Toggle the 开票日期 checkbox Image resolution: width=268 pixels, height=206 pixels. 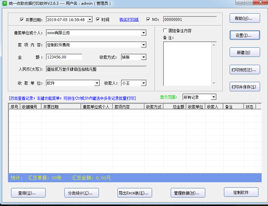(22, 20)
